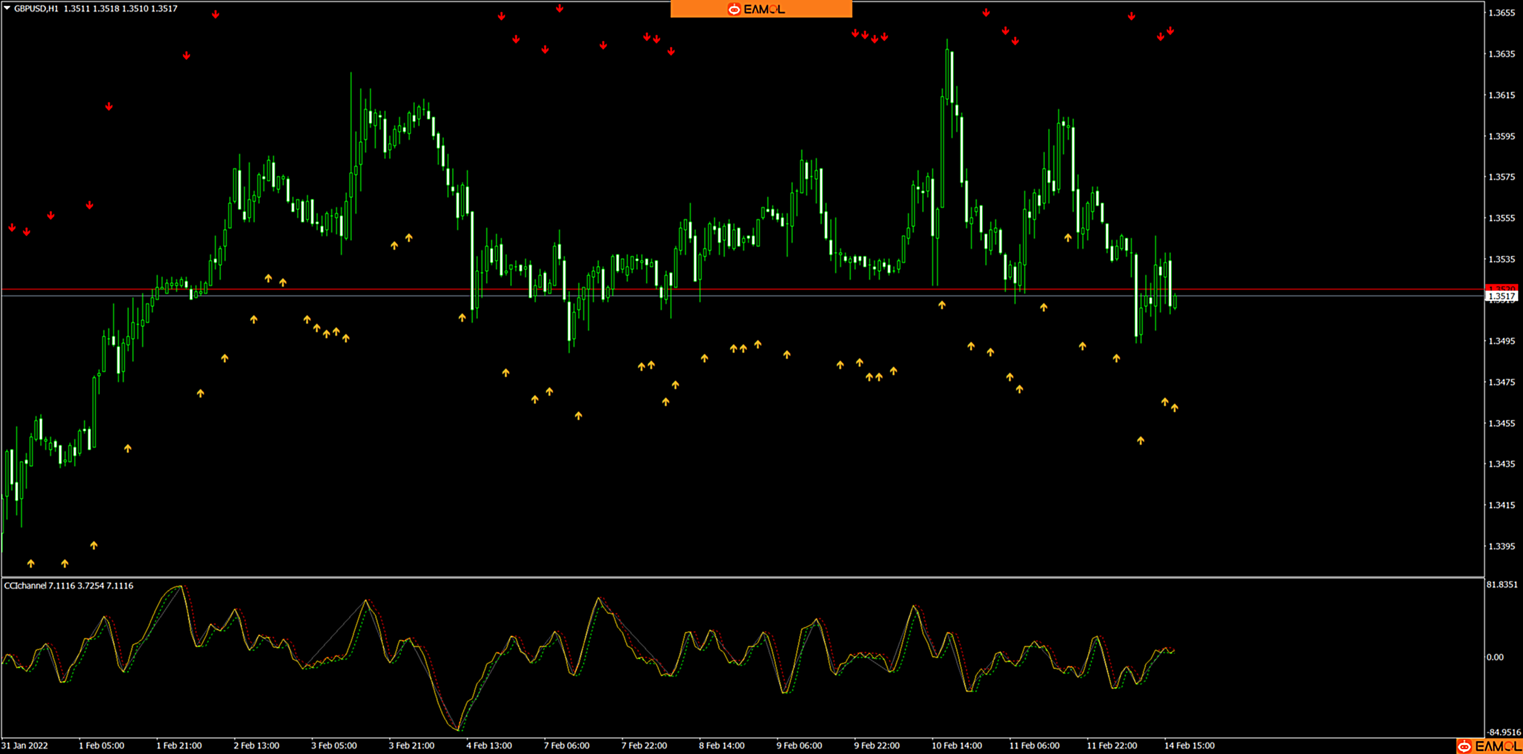Click the 14 Feb 15:00 time label
This screenshot has height=754, width=1523.
tap(1189, 746)
